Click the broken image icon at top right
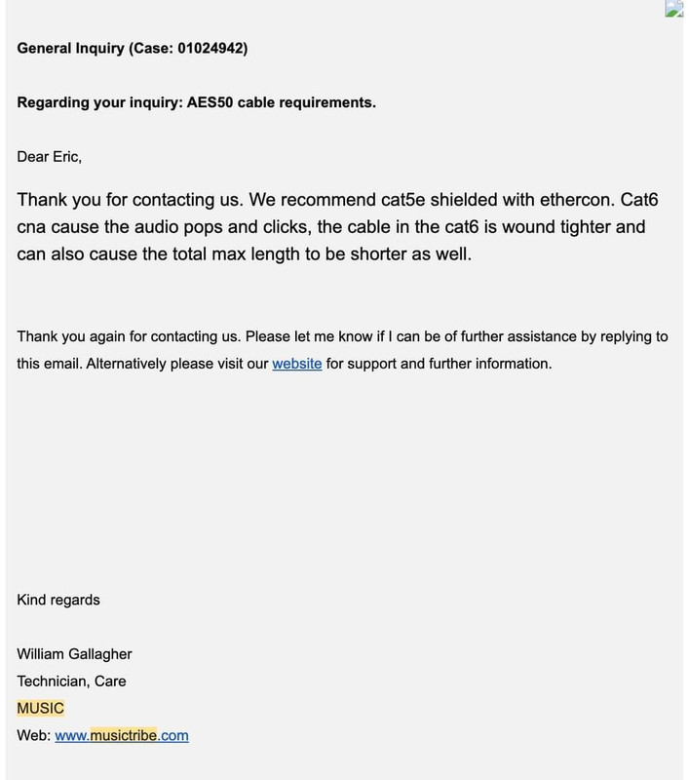 (676, 9)
